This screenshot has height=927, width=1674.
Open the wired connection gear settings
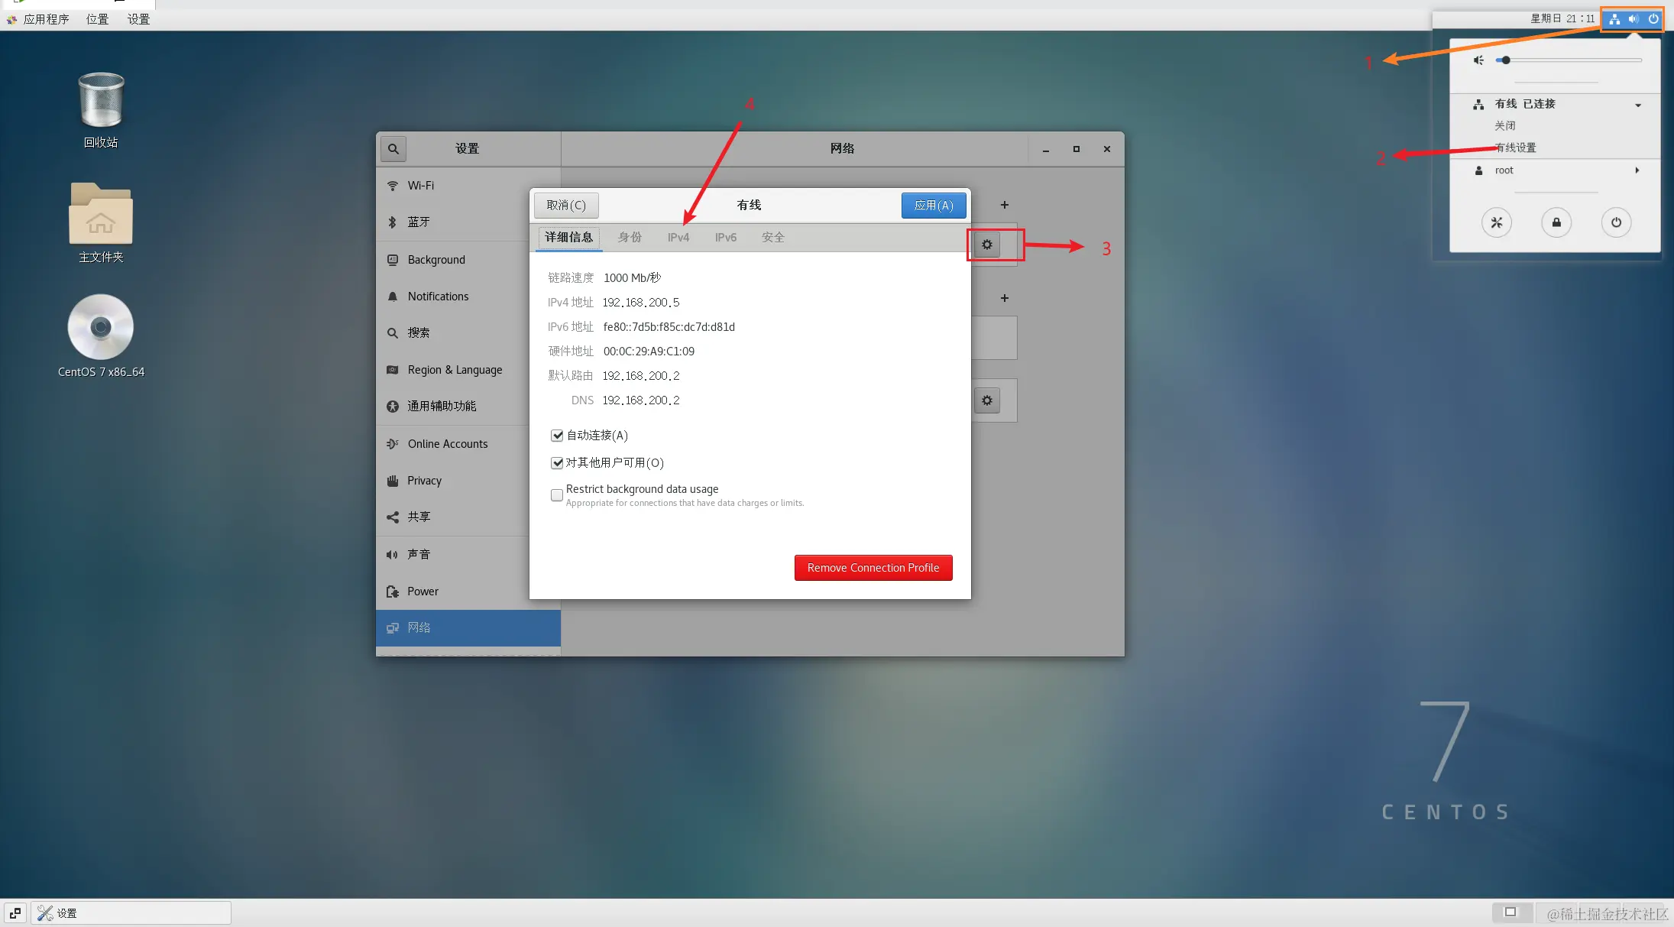tap(987, 245)
